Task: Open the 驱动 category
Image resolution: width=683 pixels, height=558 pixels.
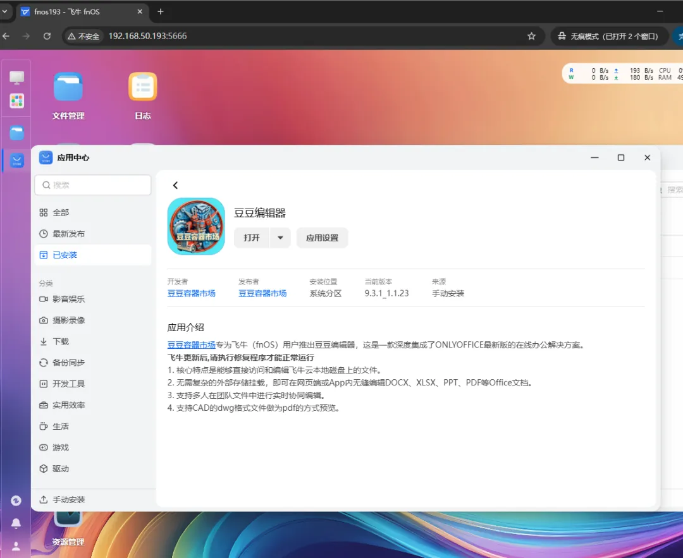Action: pos(93,469)
